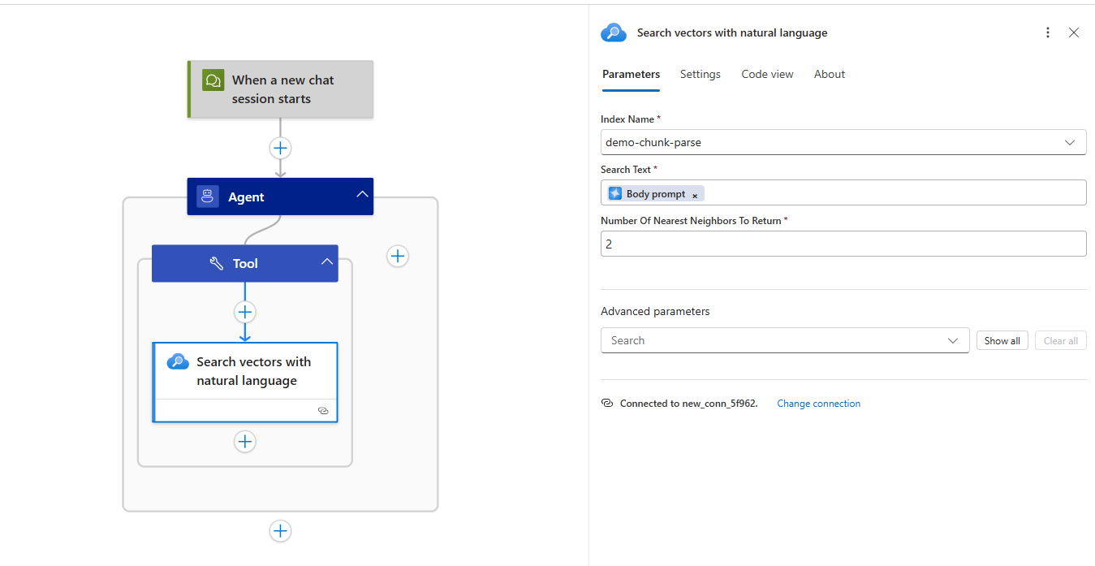Click connection link icon on Search vectors card
This screenshot has height=566, width=1095.
pos(323,411)
